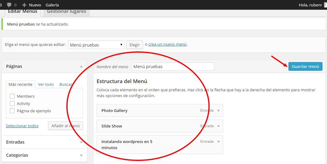Image resolution: width=327 pixels, height=164 pixels.
Task: Click the Guardar menú button
Action: tap(305, 66)
